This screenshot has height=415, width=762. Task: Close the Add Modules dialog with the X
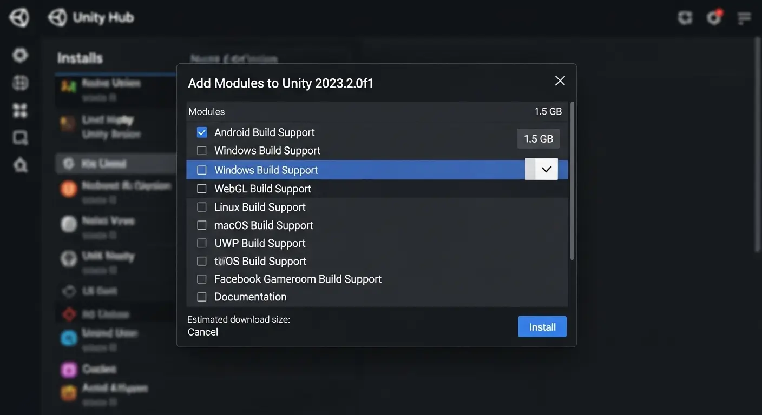[559, 80]
